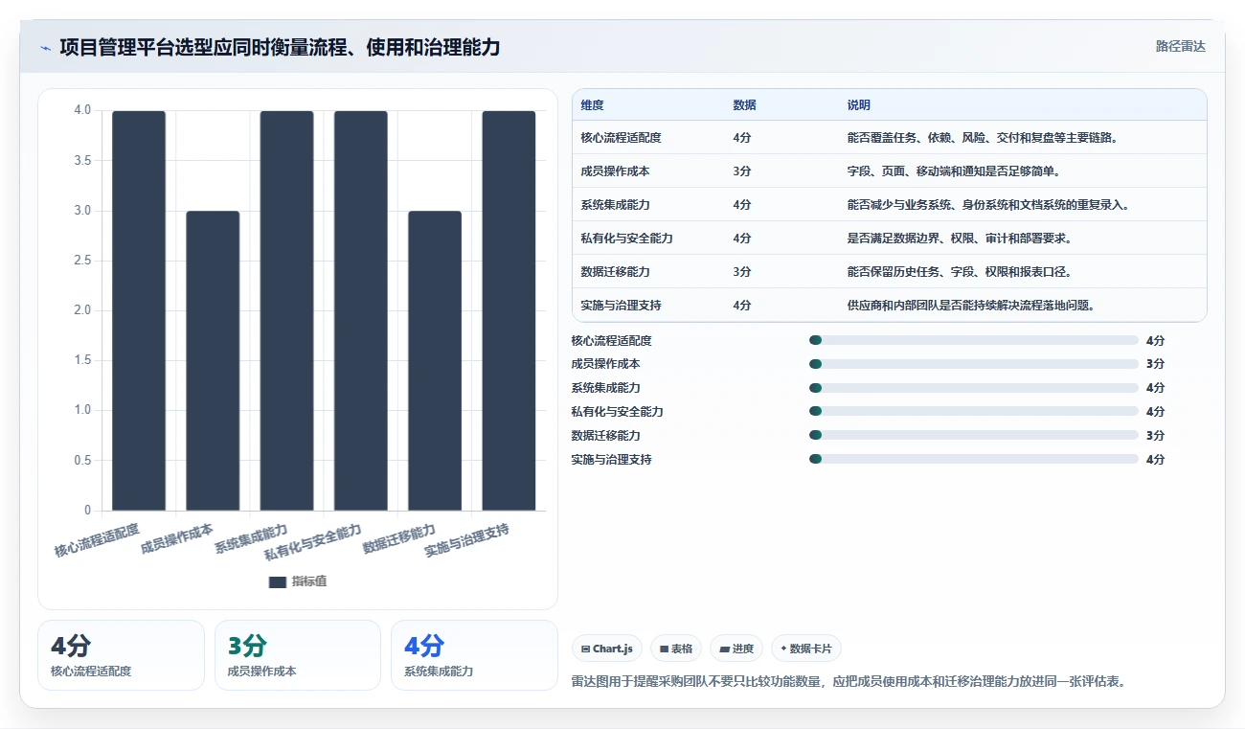
Task: Open the 4分 系统集成能力 data card
Action: pyautogui.click(x=474, y=655)
